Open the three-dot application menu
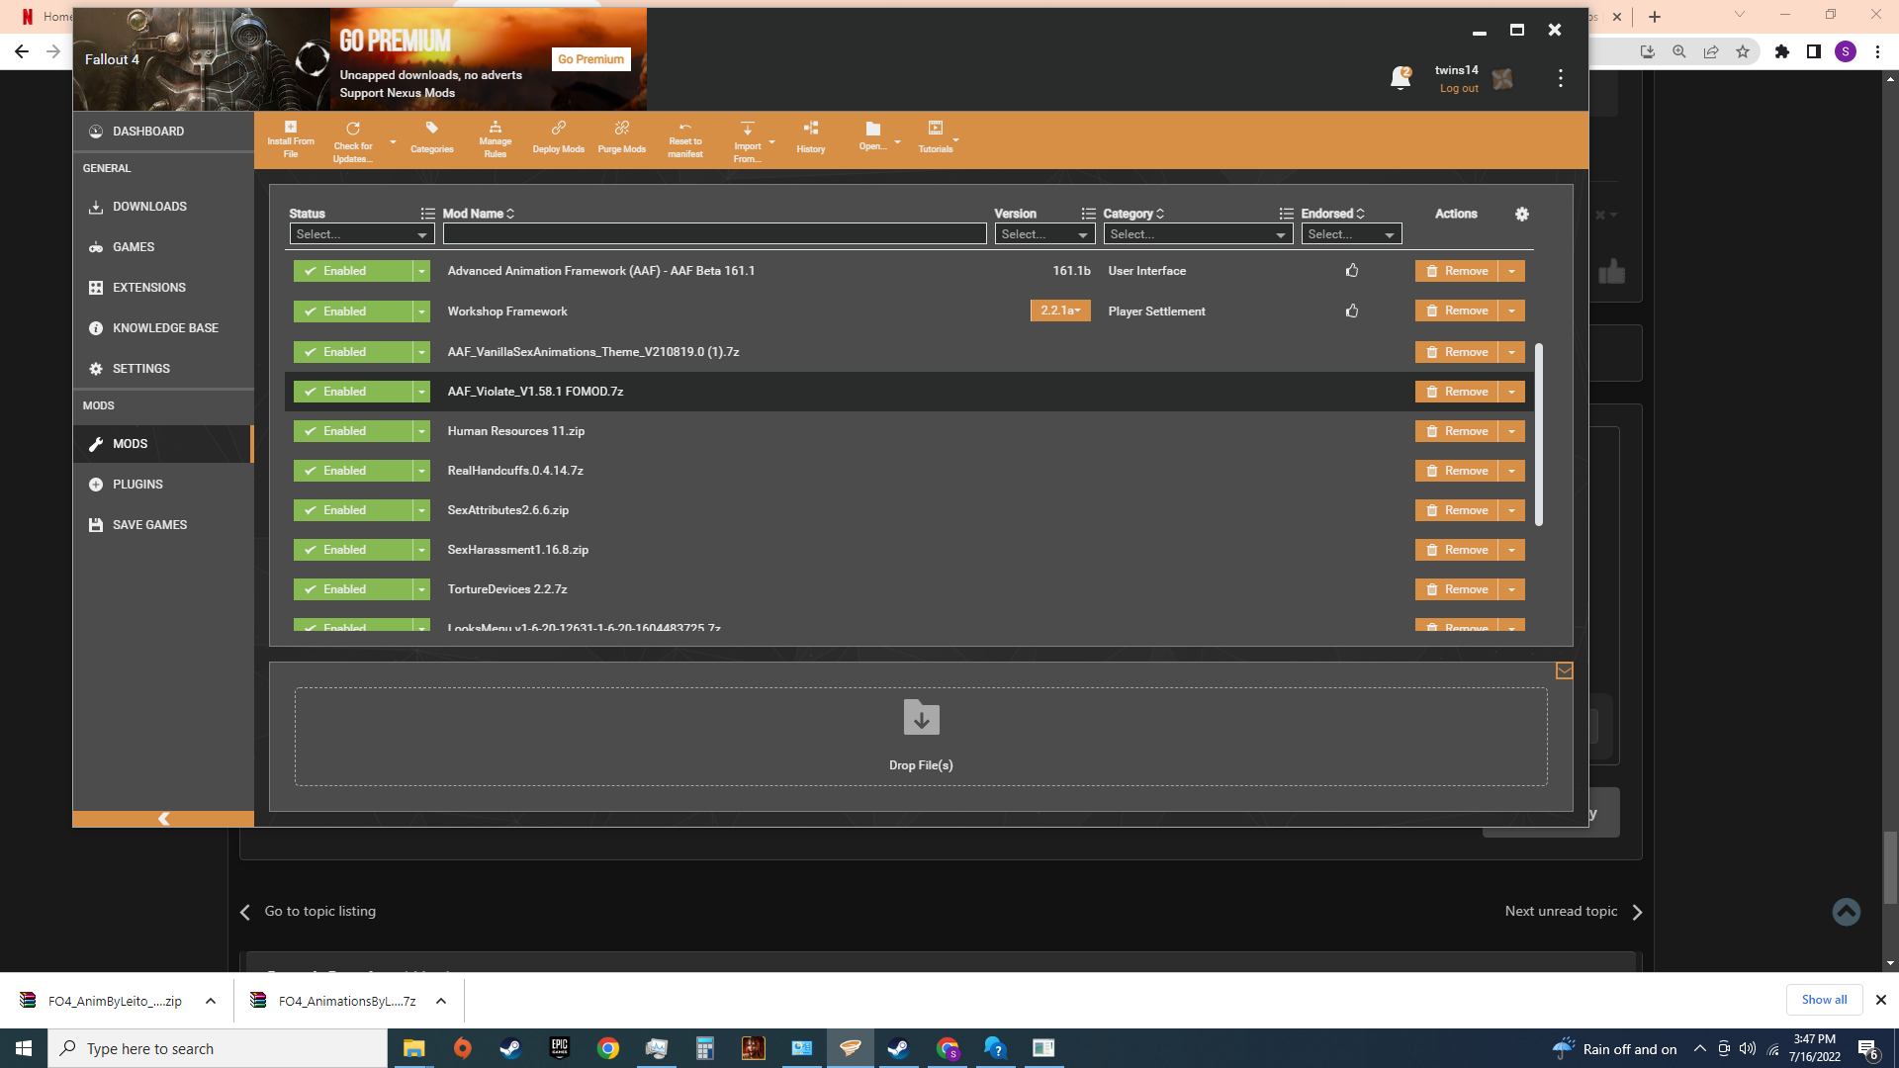Screen dimensions: 1899x1068 point(1561,78)
